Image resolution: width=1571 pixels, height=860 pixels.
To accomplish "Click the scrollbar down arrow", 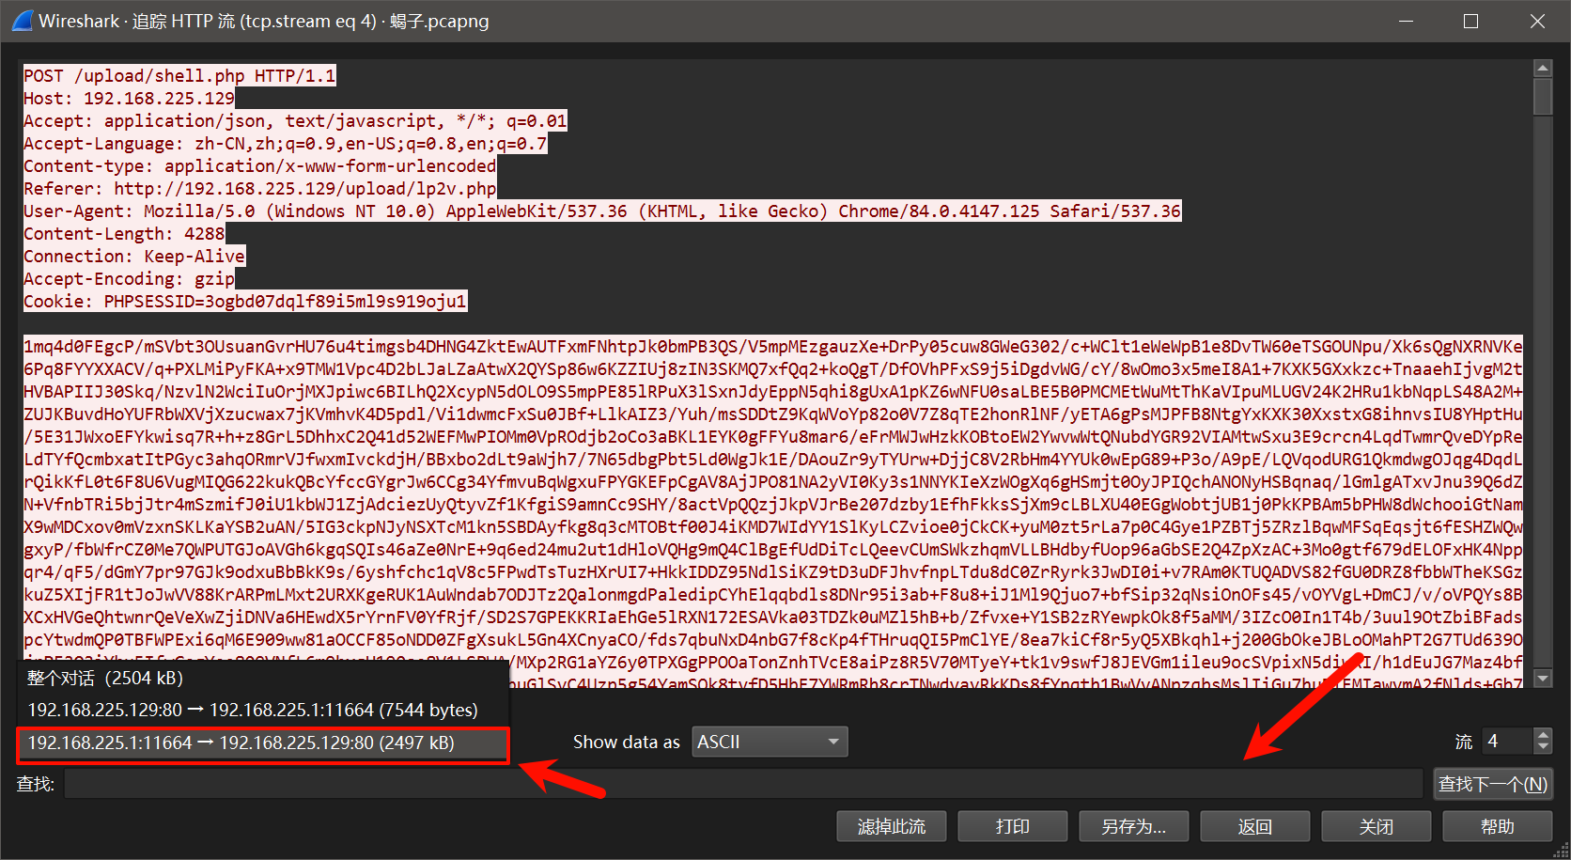I will 1542,678.
